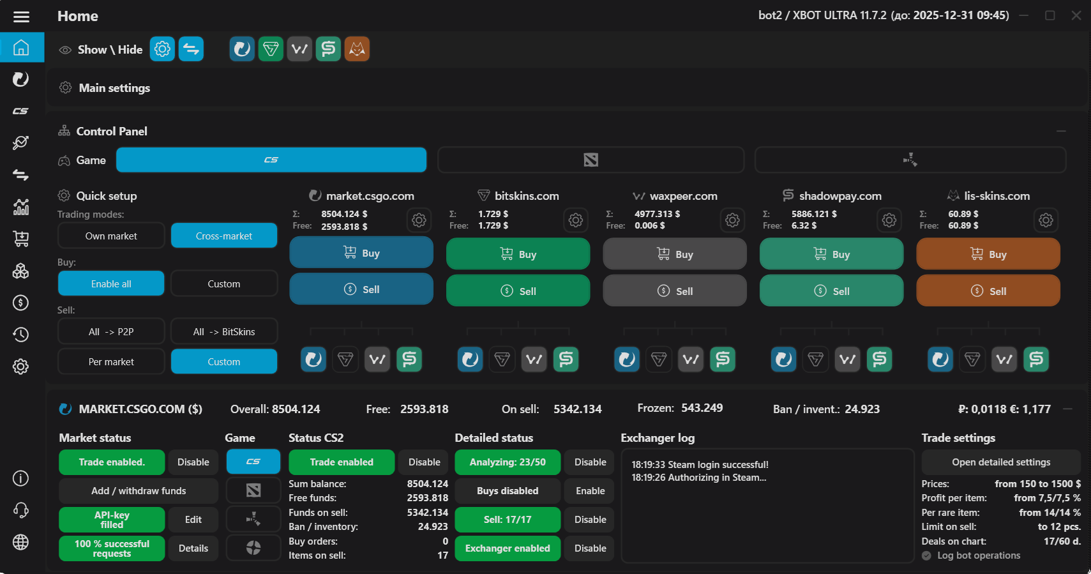Select the CS game tab

pyautogui.click(x=271, y=160)
